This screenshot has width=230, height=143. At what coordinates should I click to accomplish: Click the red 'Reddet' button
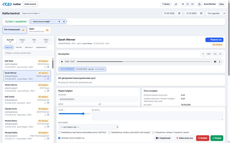click(203, 138)
